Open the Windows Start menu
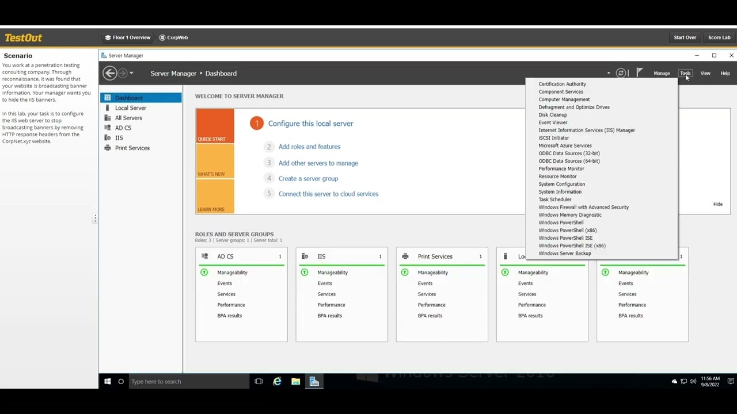This screenshot has width=737, height=414. tap(108, 381)
